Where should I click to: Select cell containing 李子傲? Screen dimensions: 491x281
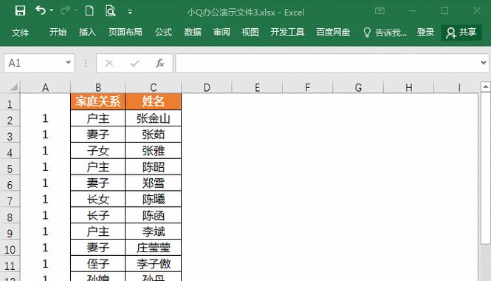[x=154, y=264]
